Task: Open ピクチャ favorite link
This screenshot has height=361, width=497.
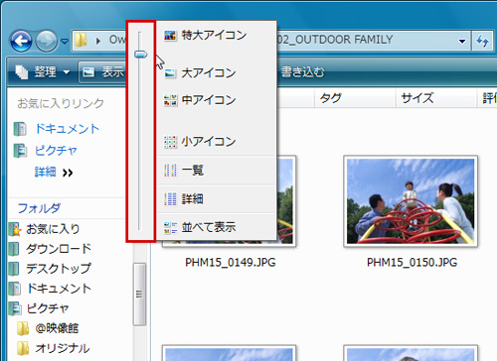Action: 56,151
